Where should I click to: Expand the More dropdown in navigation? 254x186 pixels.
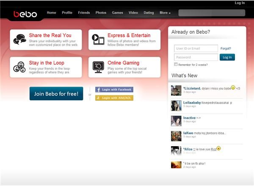[x=165, y=13]
